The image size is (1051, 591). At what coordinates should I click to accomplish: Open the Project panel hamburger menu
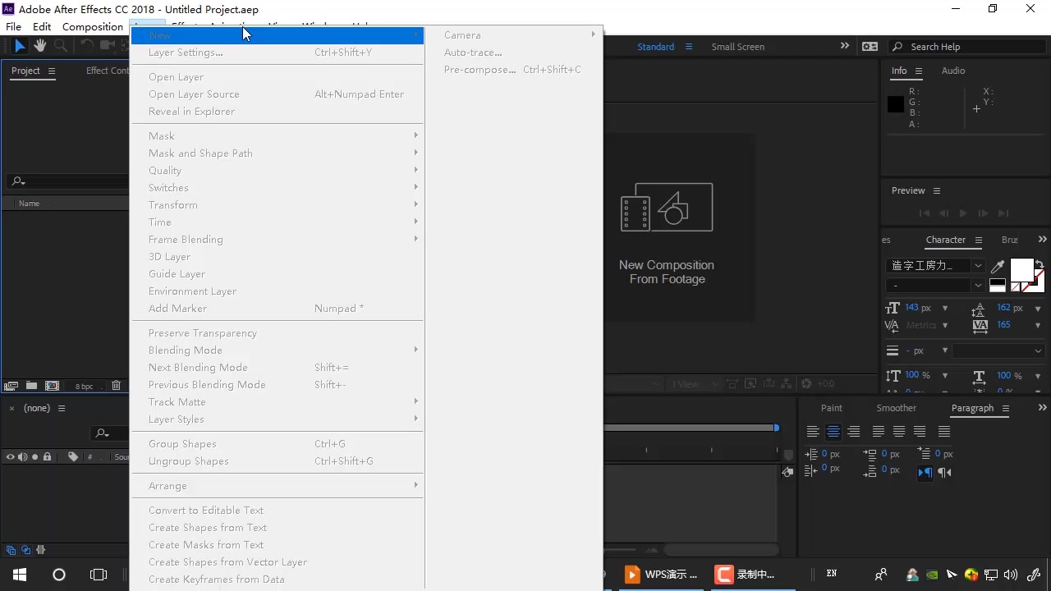(x=52, y=71)
